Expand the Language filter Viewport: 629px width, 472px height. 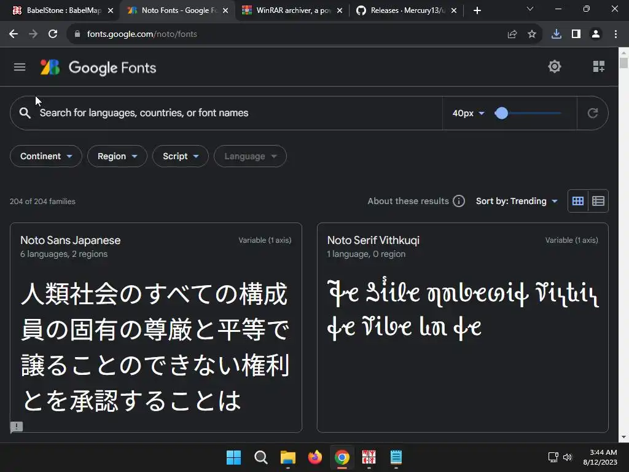[251, 156]
